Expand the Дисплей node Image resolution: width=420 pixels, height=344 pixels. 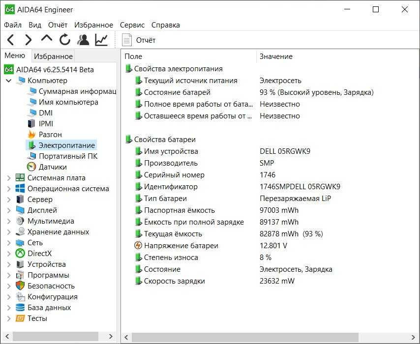click(x=8, y=210)
